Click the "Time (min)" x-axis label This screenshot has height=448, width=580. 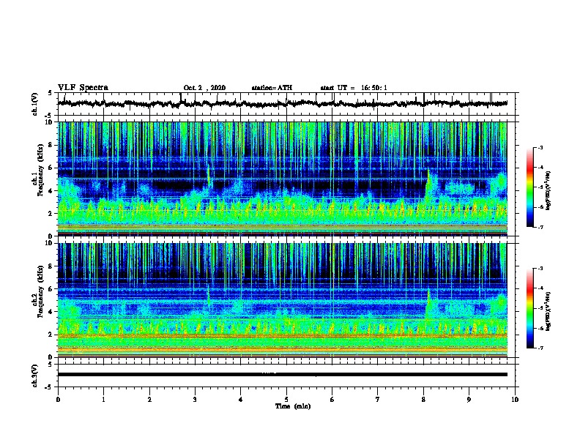pos(293,406)
